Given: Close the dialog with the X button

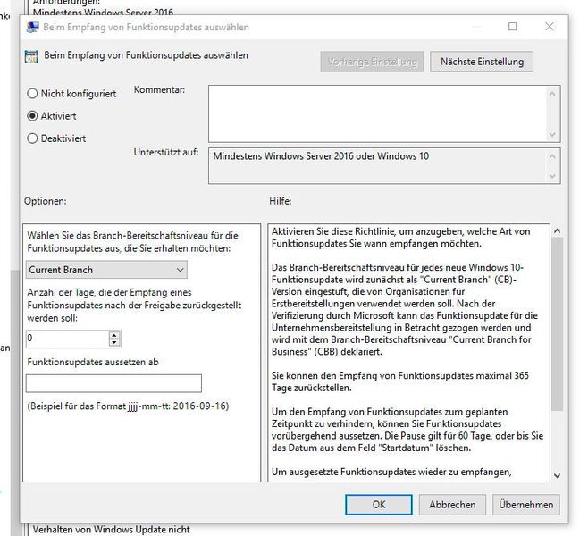Looking at the screenshot, I should (x=550, y=27).
